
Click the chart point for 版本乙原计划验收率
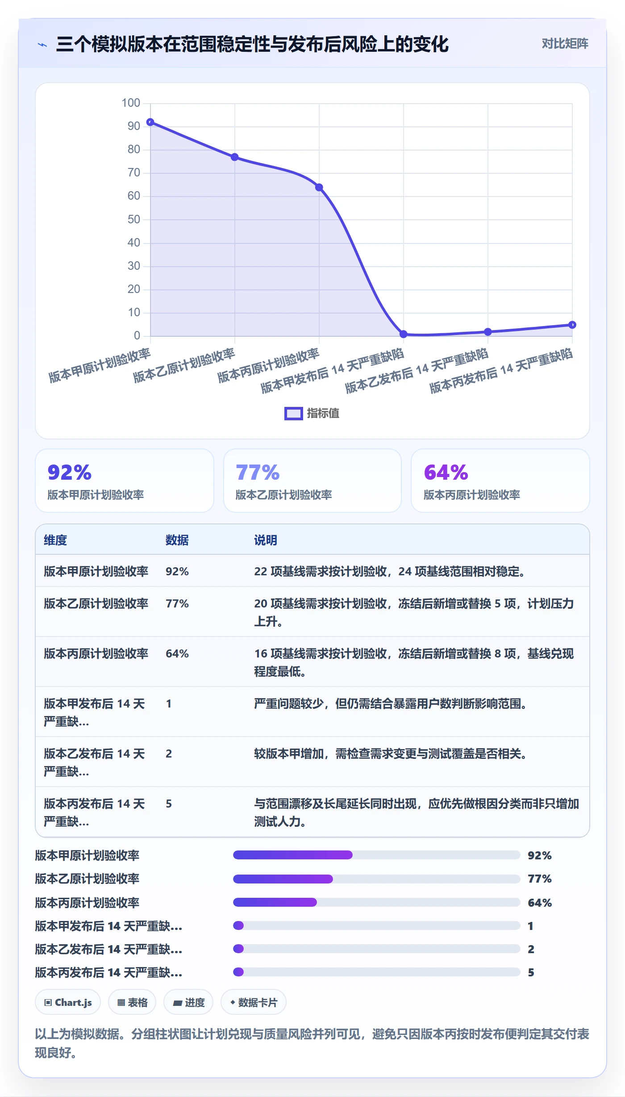235,157
